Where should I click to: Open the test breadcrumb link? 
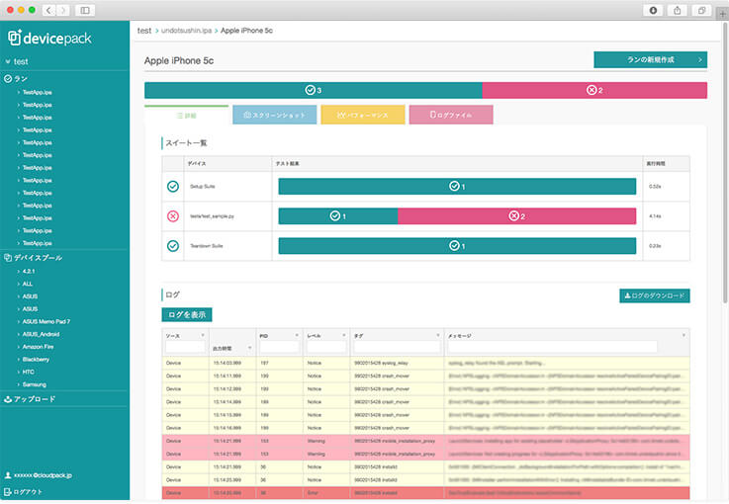click(x=144, y=31)
